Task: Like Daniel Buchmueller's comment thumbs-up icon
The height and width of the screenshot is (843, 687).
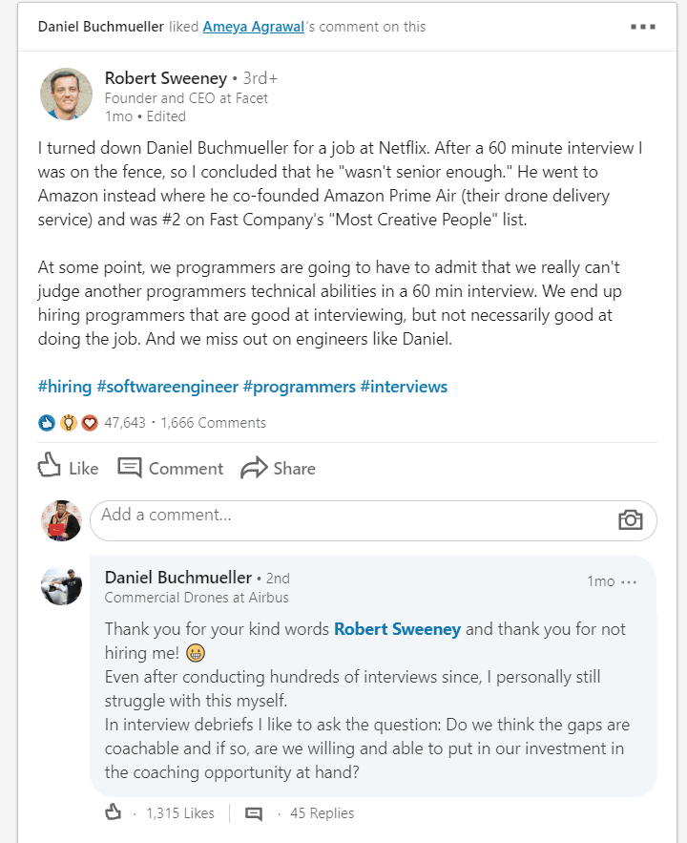Action: pyautogui.click(x=113, y=811)
